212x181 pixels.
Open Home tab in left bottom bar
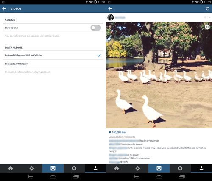pyautogui.click(x=11, y=168)
